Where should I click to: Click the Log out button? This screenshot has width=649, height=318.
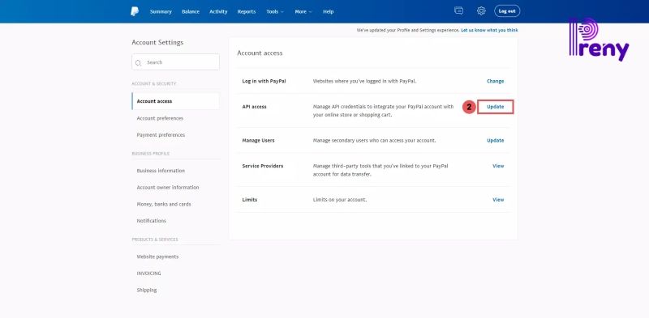click(x=507, y=11)
